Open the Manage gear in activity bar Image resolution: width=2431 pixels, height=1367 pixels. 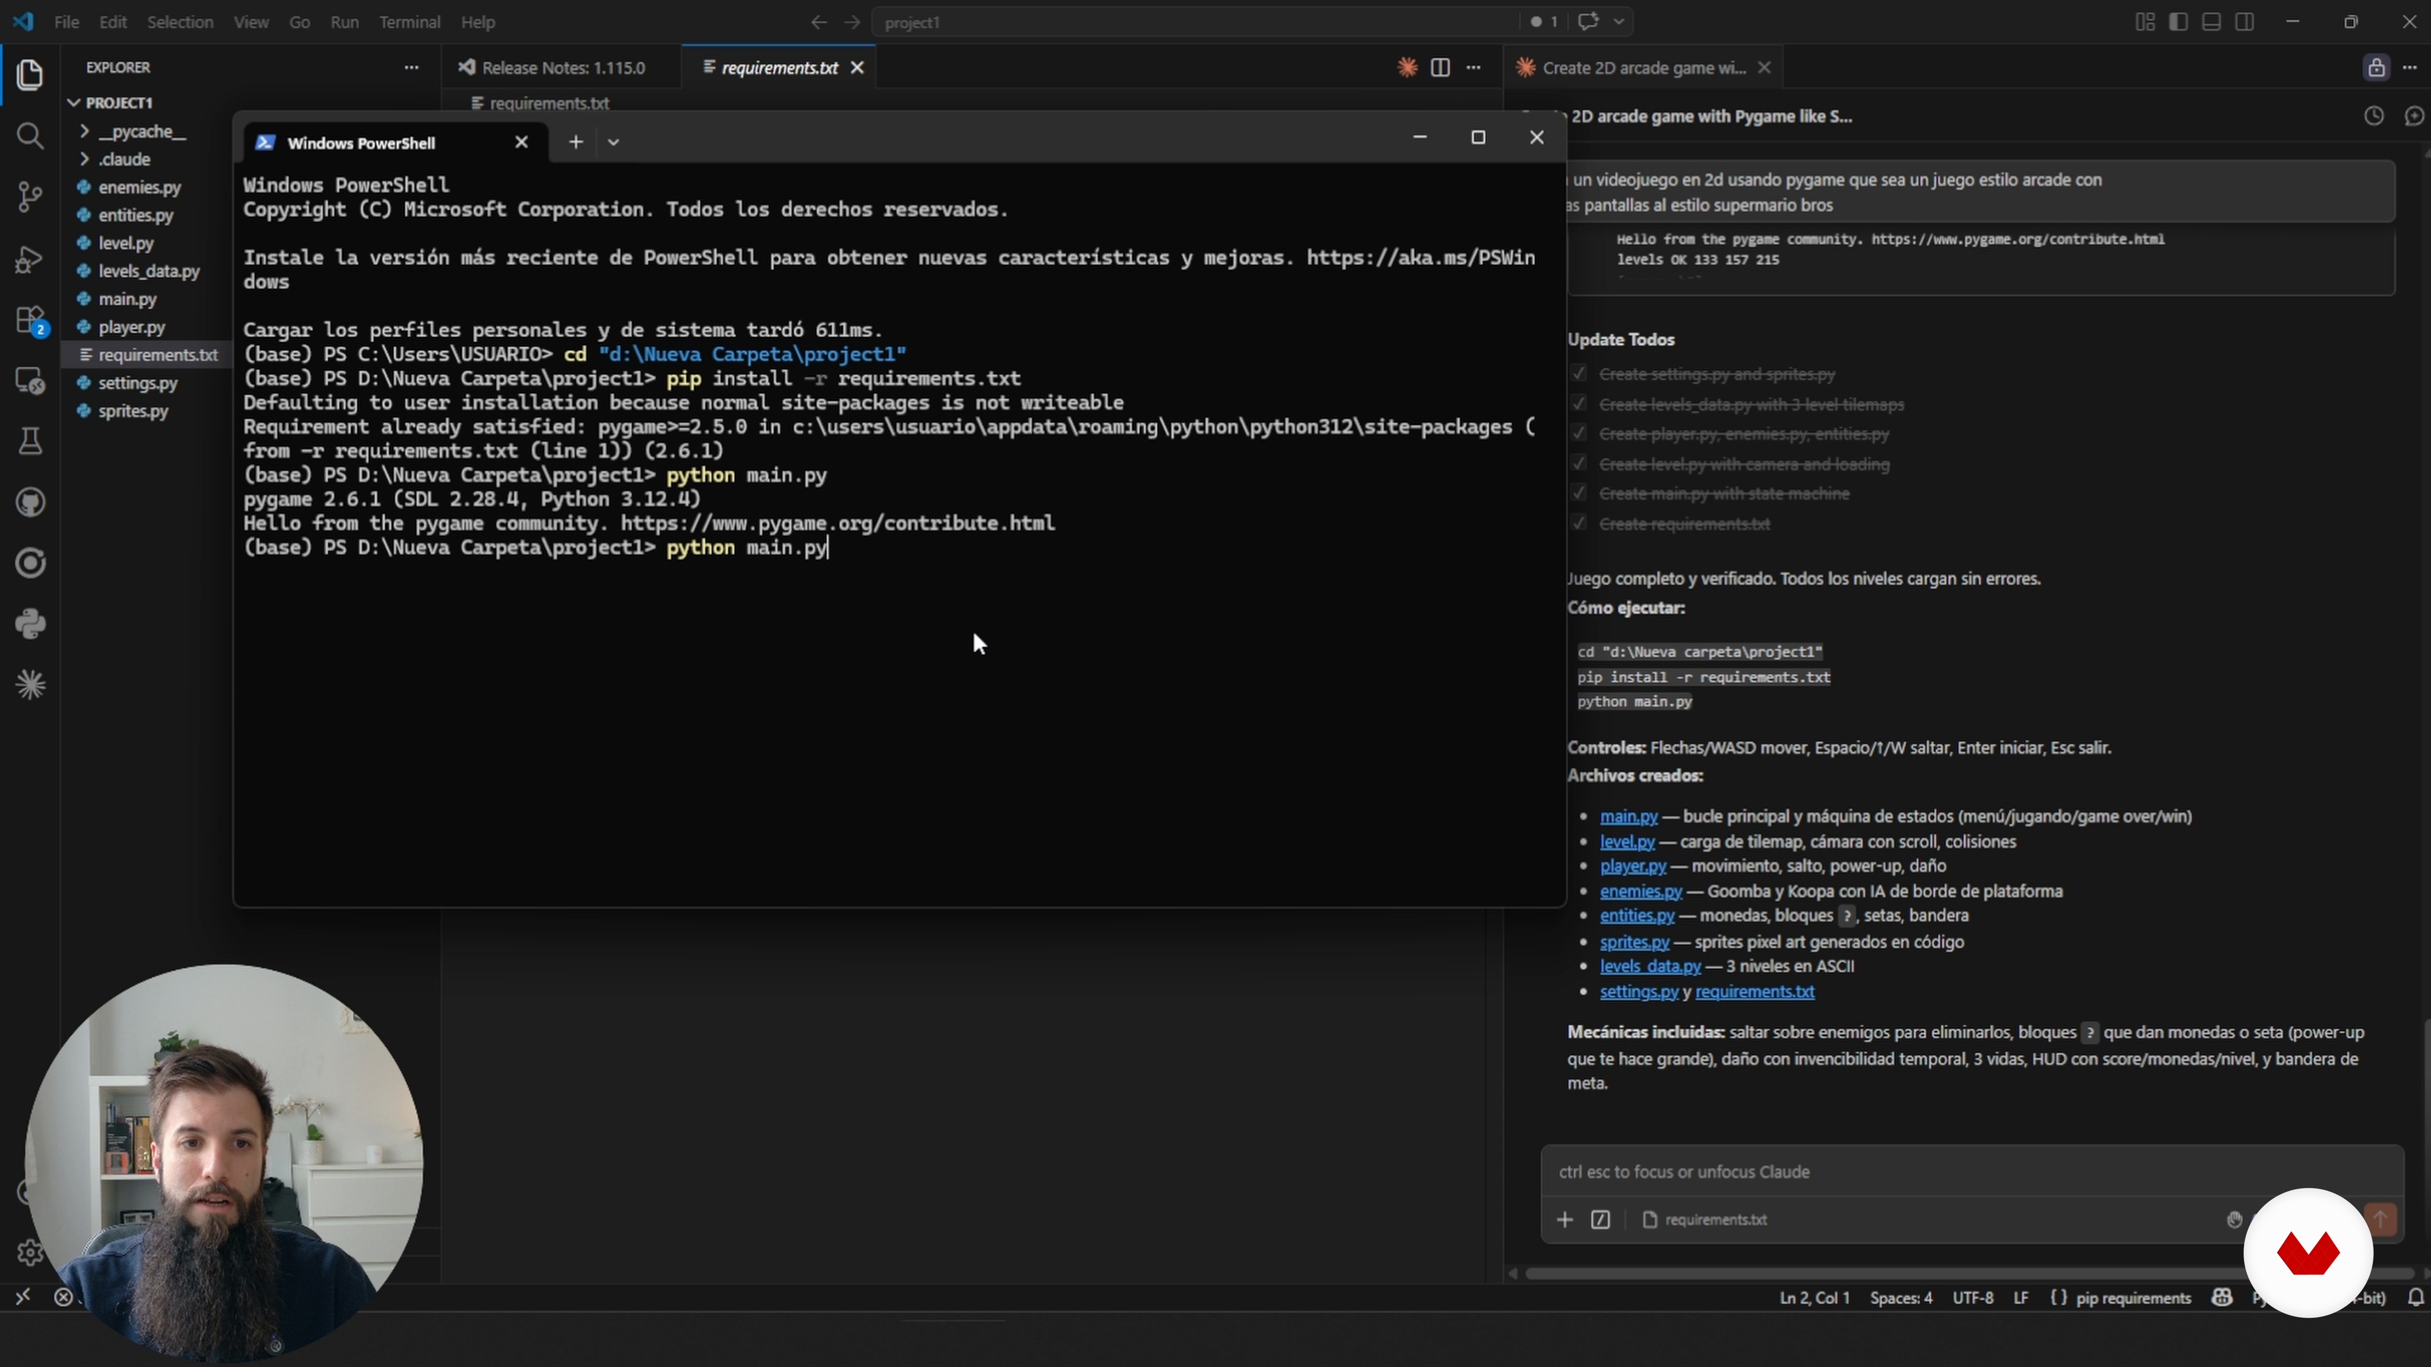click(x=30, y=1253)
